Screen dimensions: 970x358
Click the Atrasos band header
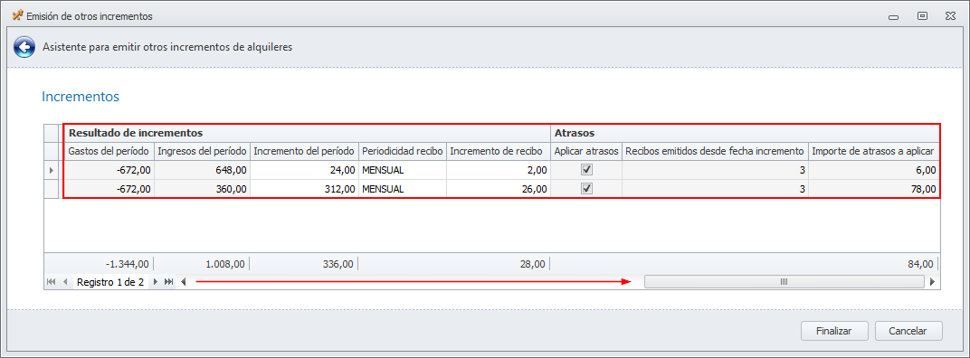click(745, 133)
